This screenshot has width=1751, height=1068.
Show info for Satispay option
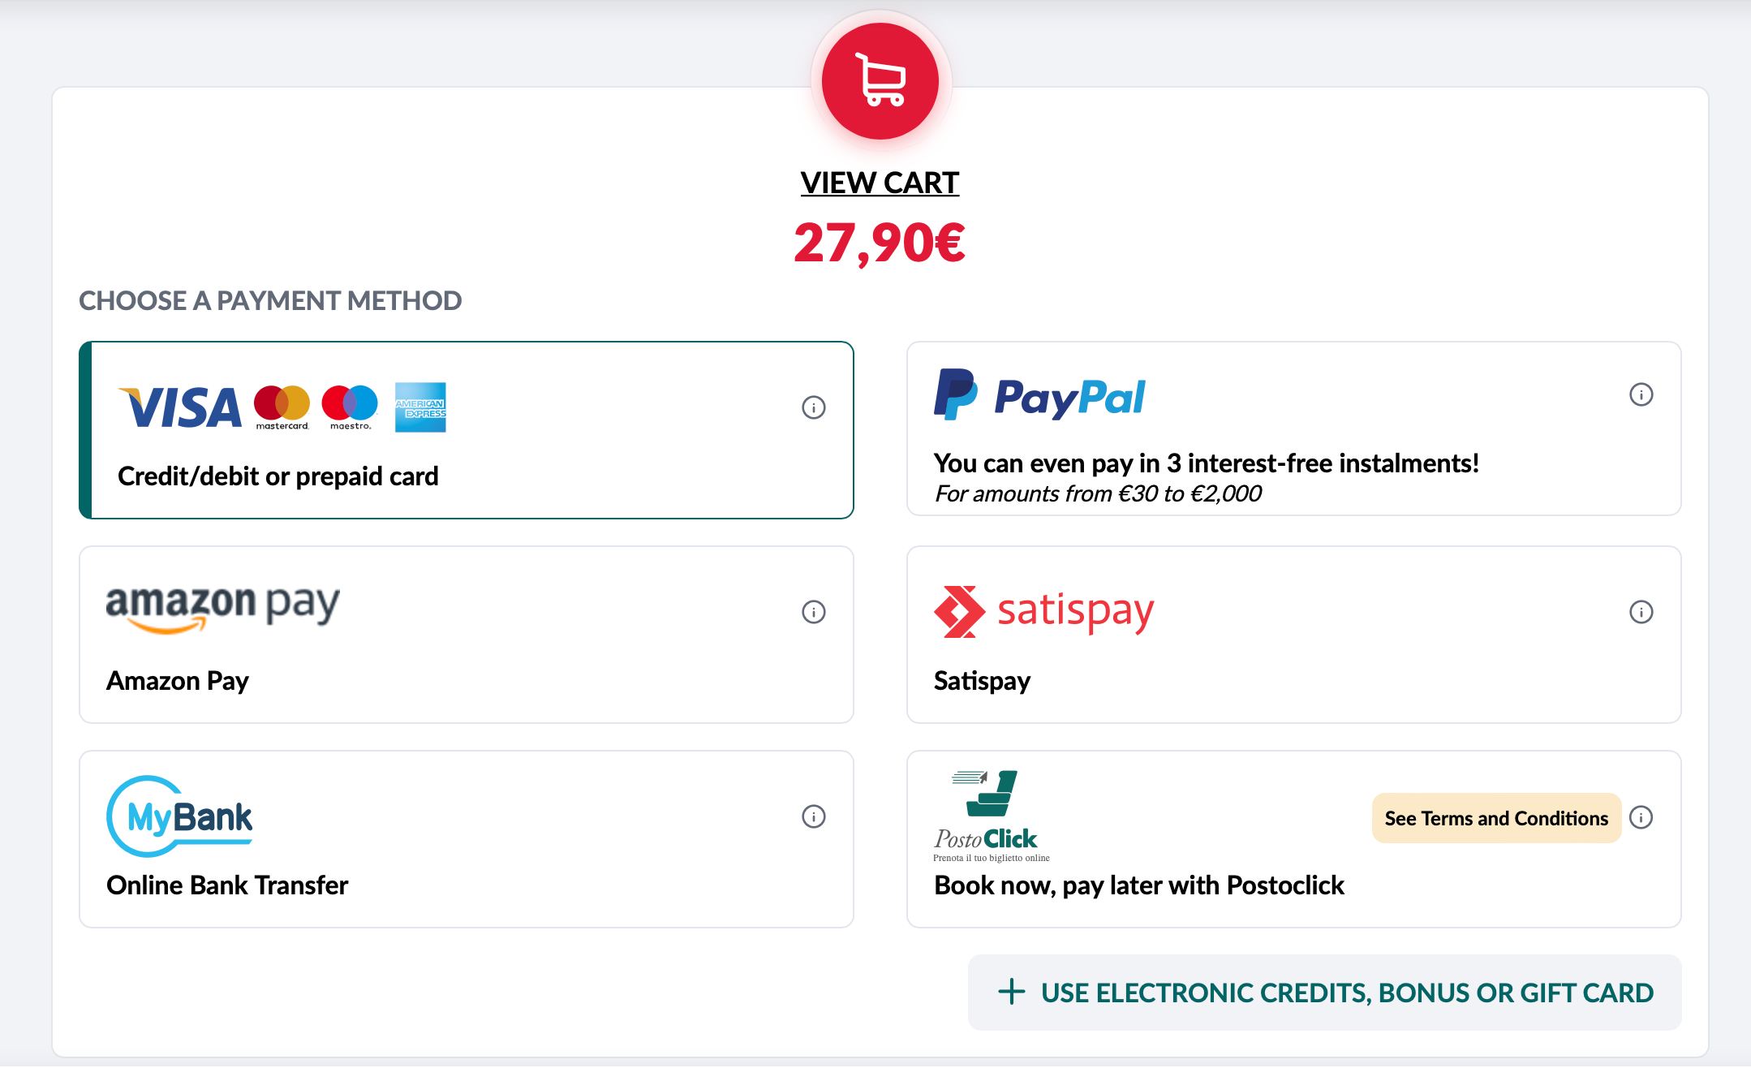tap(1641, 612)
